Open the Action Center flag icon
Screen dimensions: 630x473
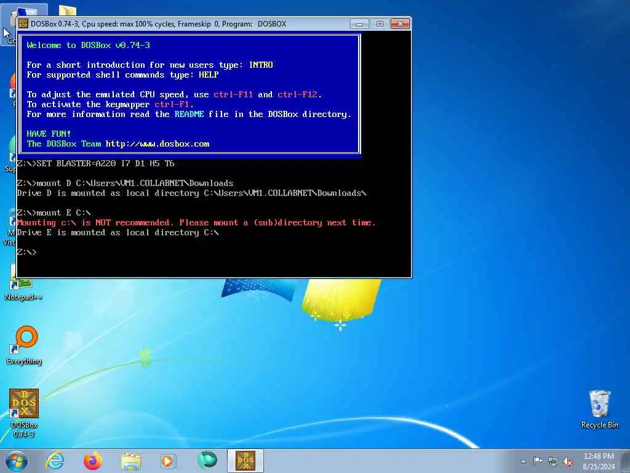(538, 461)
